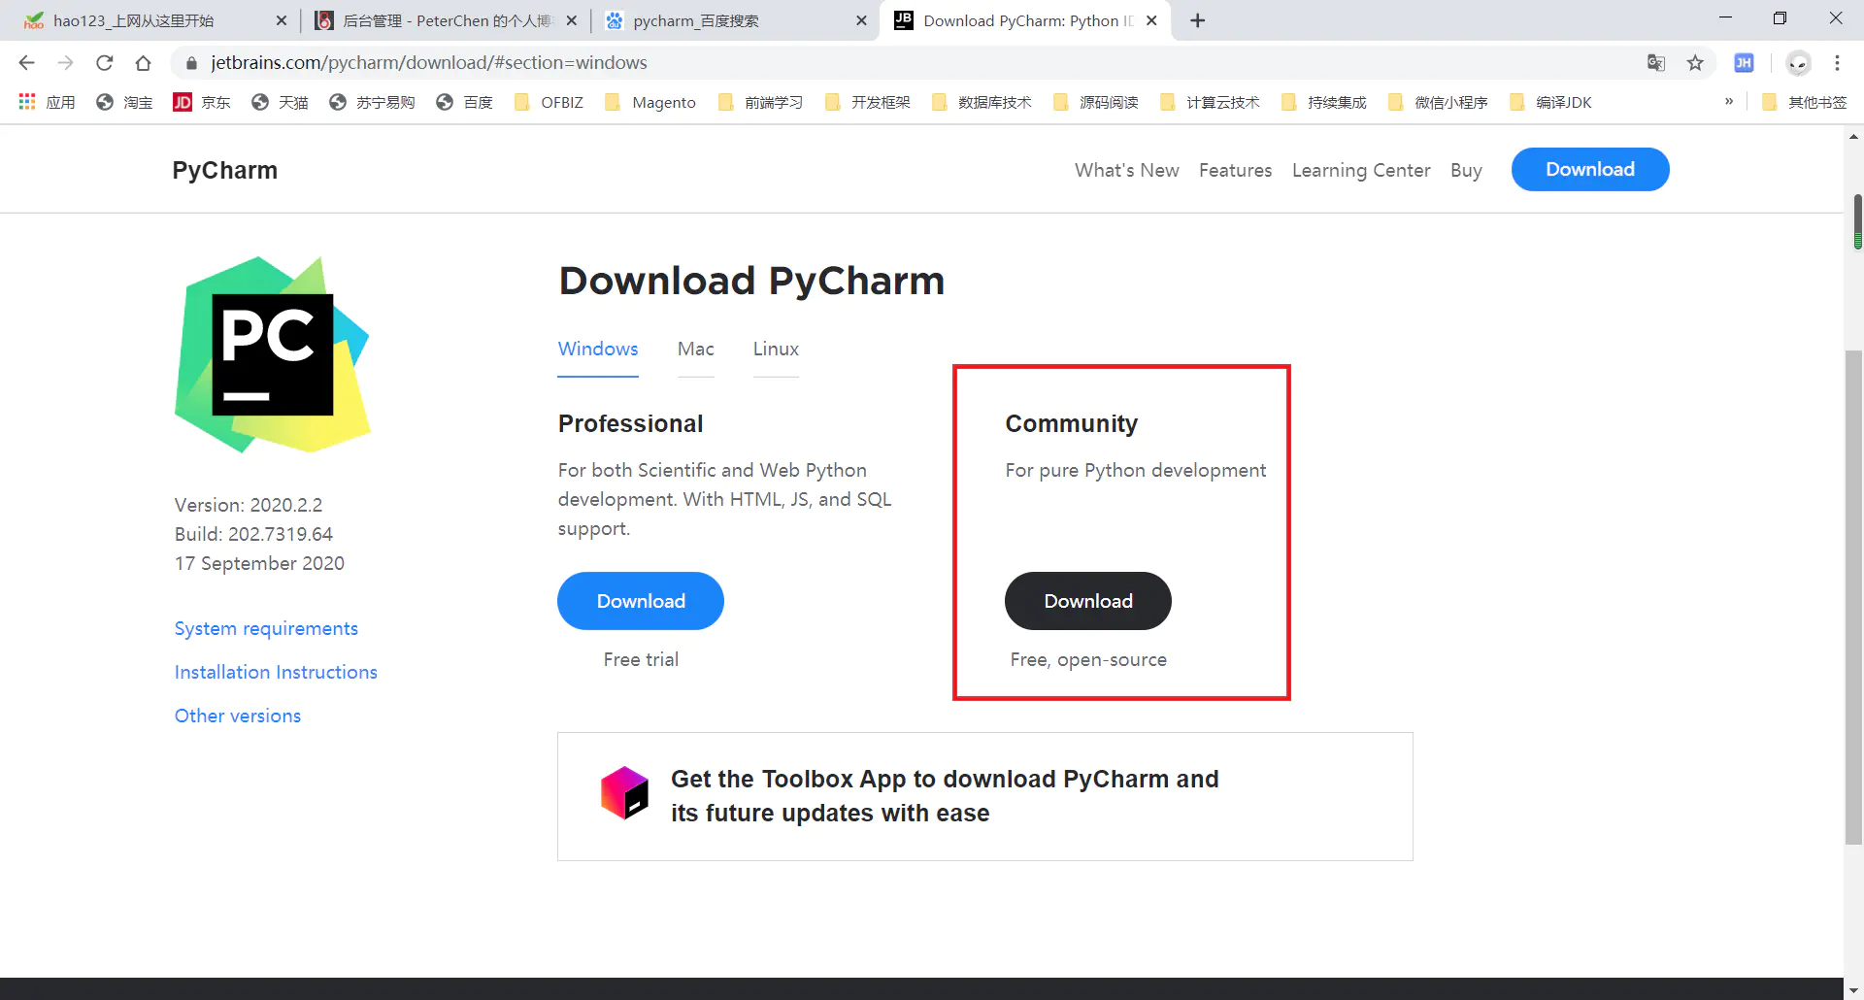Show hidden bookmarks with the chevron
The height and width of the screenshot is (1000, 1864).
(x=1729, y=101)
